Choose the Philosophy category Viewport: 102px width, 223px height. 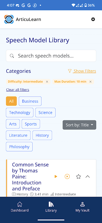(x=19, y=147)
